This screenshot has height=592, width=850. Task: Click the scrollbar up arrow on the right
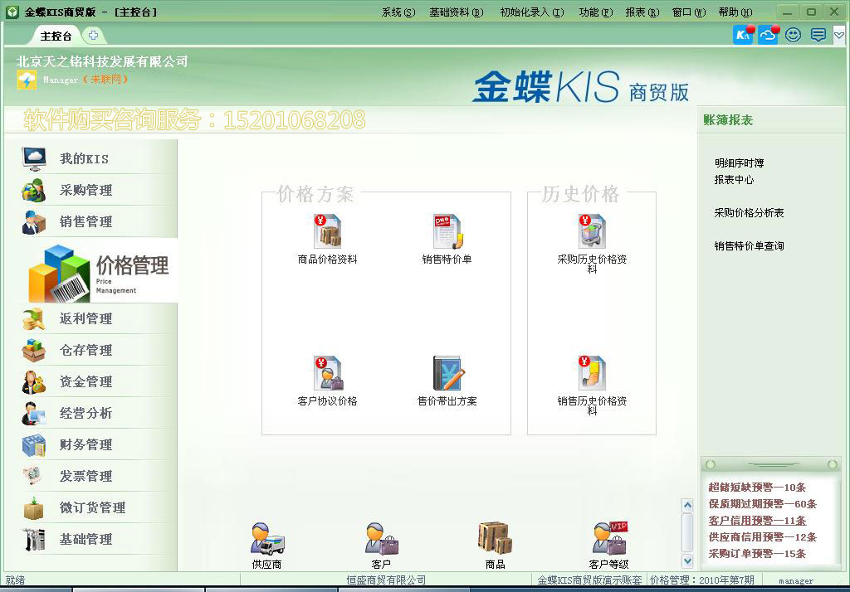[x=686, y=503]
